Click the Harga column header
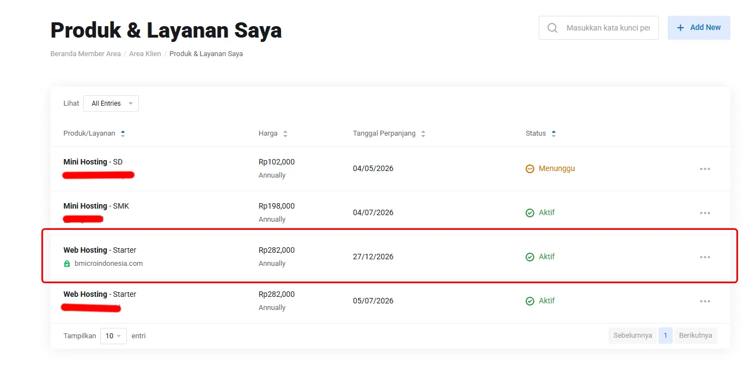The image size is (744, 372). [268, 133]
